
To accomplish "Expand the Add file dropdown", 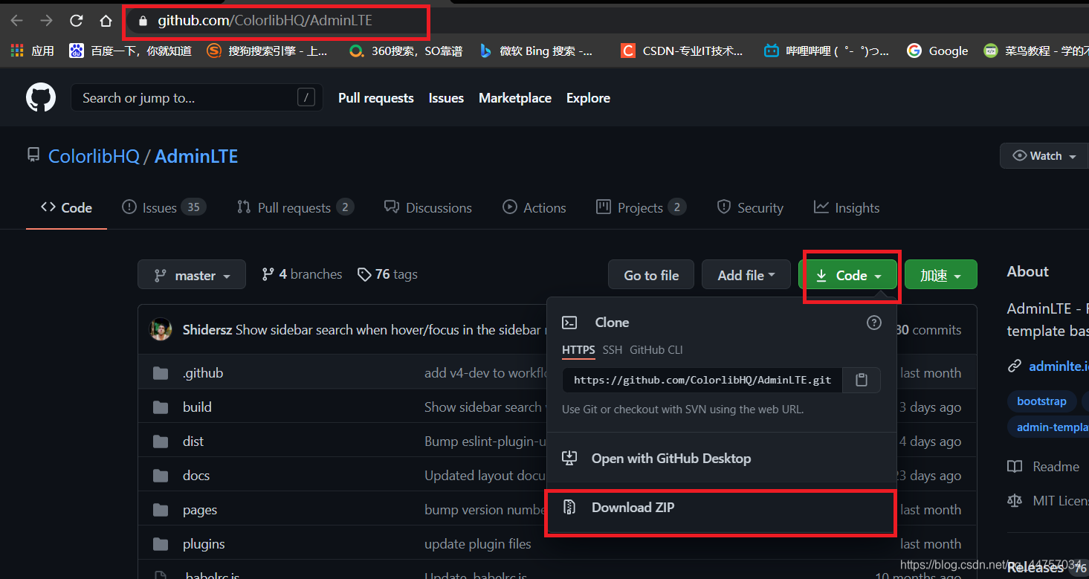I will tap(746, 275).
